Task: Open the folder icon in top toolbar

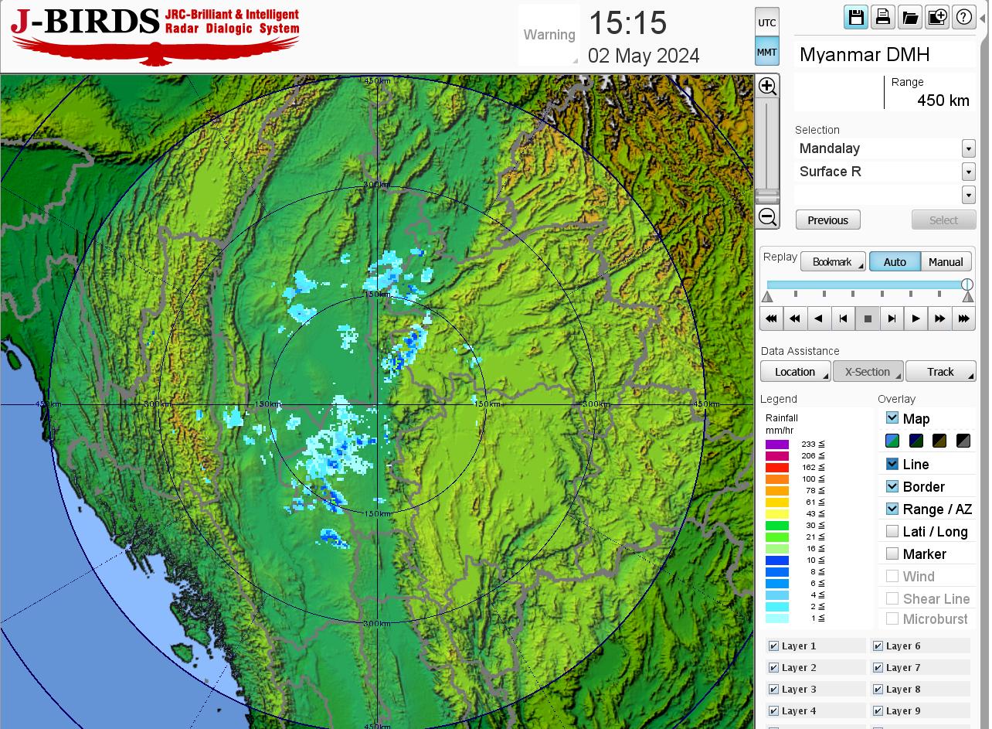Action: point(910,17)
